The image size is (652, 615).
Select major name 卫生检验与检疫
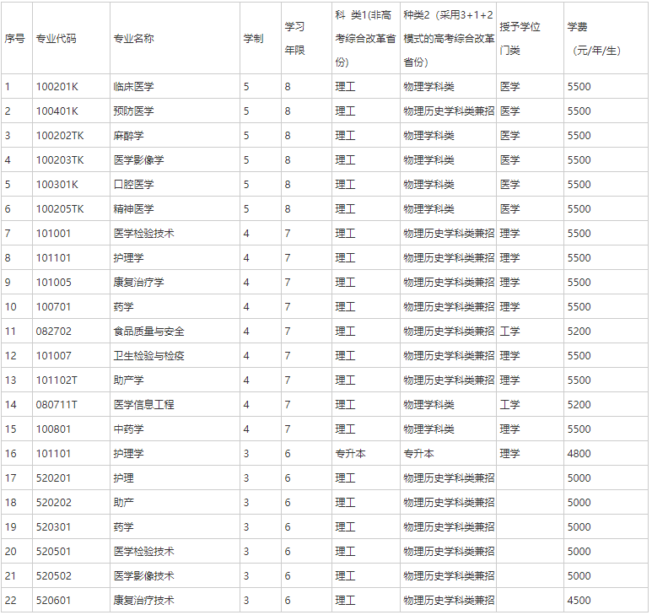click(x=148, y=356)
